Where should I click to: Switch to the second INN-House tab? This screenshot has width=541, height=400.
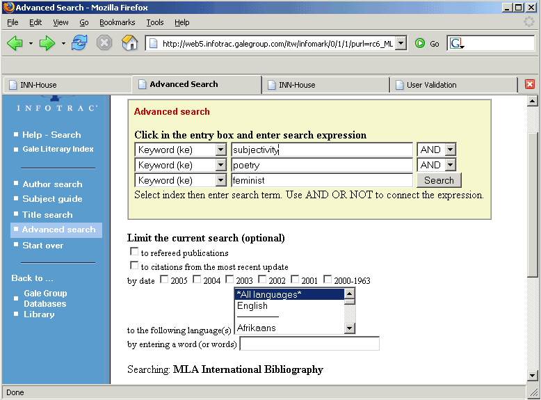[x=325, y=85]
